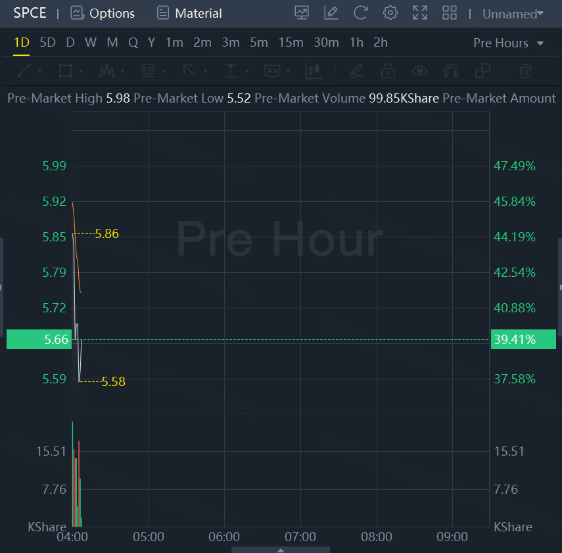Open chart settings gear icon
Image resolution: width=562 pixels, height=553 pixels.
click(x=390, y=13)
